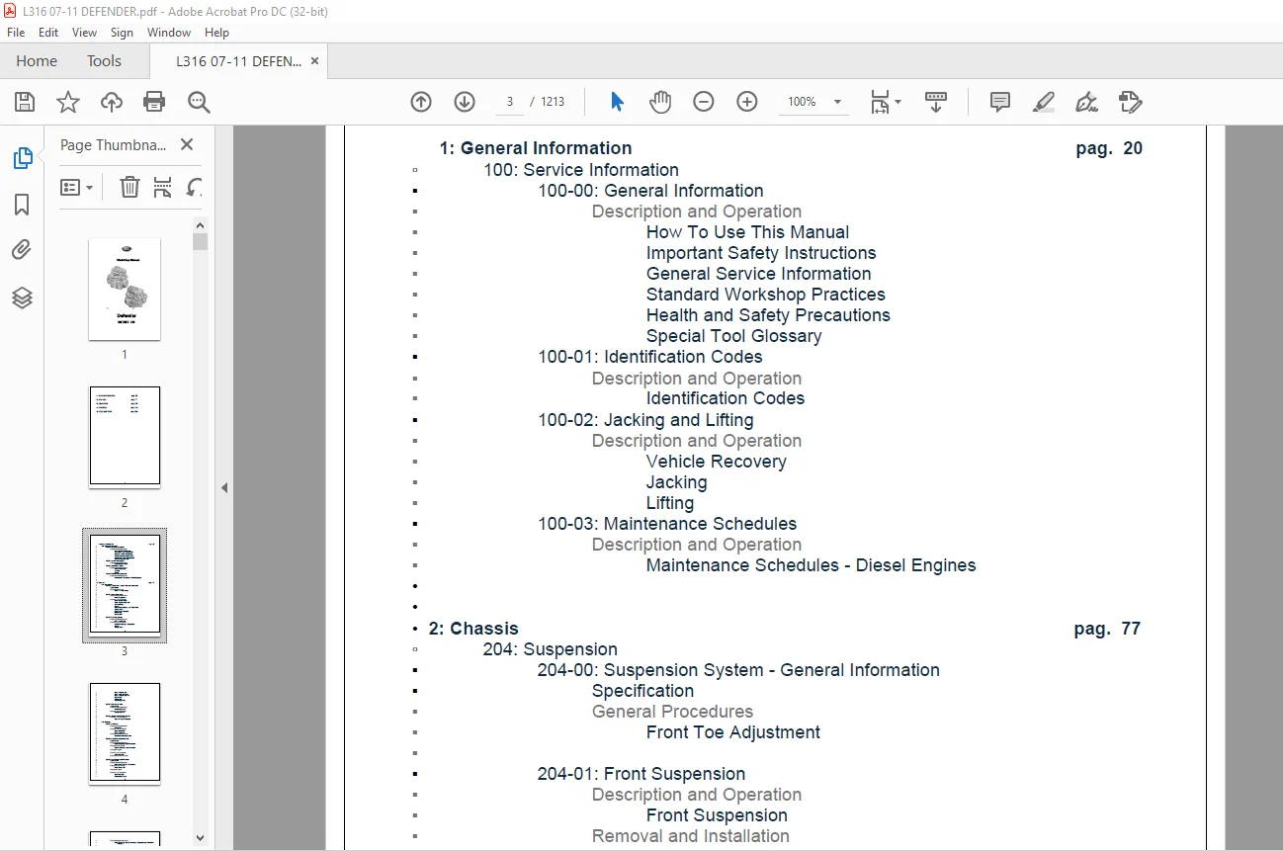Zoom out with the minus icon
The height and width of the screenshot is (851, 1283).
[x=704, y=102]
